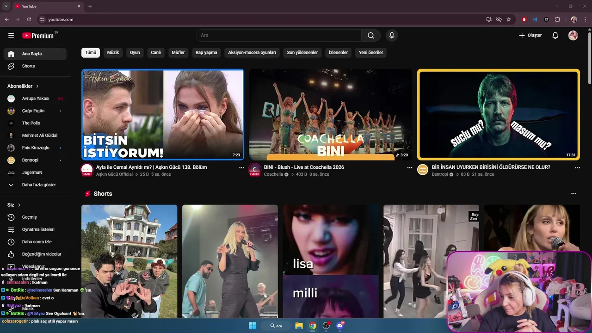This screenshot has height=333, width=592.
Task: Select the İzlenenler chip
Action: pyautogui.click(x=338, y=53)
